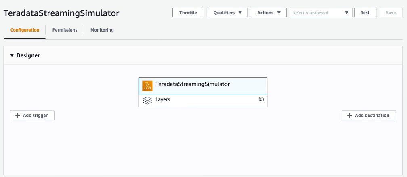Click the Save button

[x=391, y=13]
